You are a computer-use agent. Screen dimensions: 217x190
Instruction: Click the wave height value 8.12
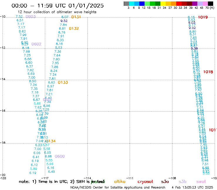coord(196,72)
